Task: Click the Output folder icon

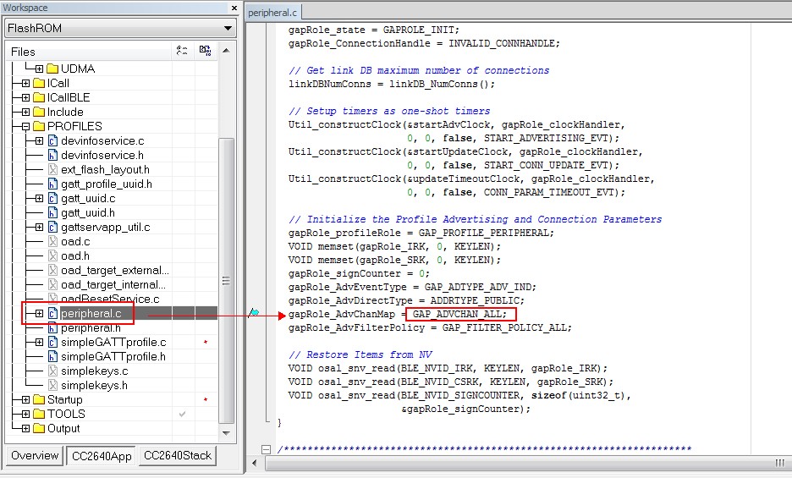Action: (x=39, y=428)
